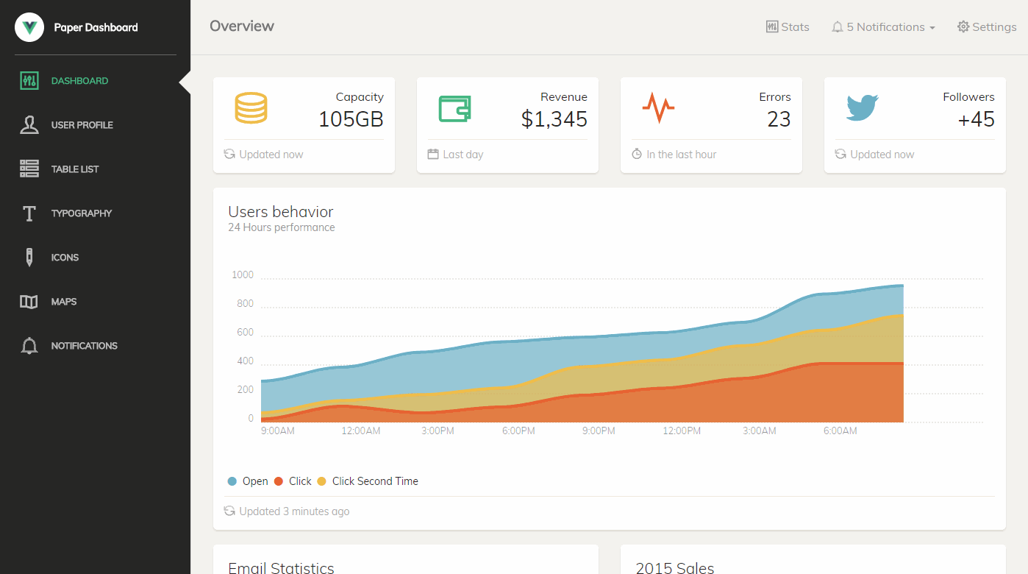Image resolution: width=1028 pixels, height=574 pixels.
Task: Select the Icons pencil icon
Action: (x=29, y=258)
